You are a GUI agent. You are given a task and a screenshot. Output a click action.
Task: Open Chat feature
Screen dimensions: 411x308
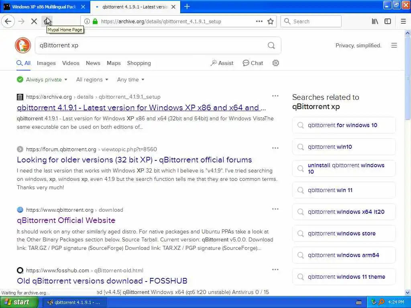coord(253,63)
